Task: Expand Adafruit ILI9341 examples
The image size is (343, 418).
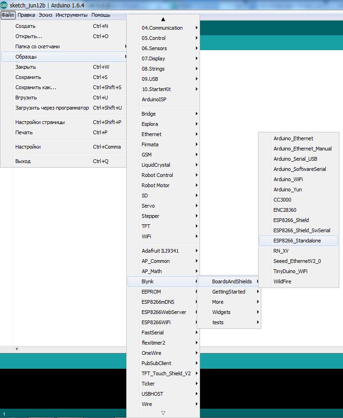Action: (163, 251)
